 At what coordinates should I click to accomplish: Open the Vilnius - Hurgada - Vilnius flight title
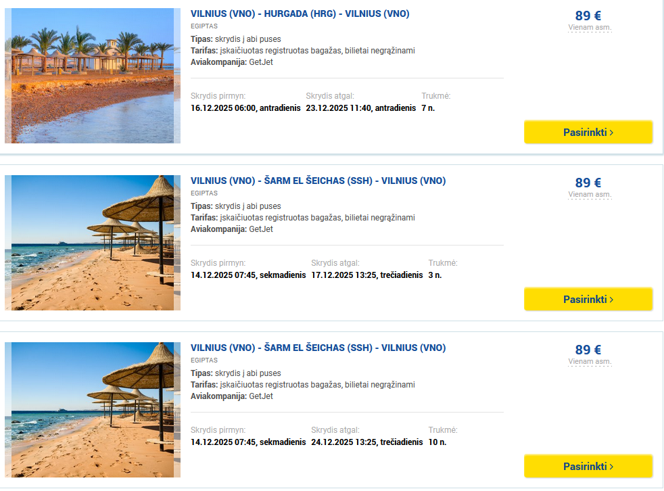point(300,14)
